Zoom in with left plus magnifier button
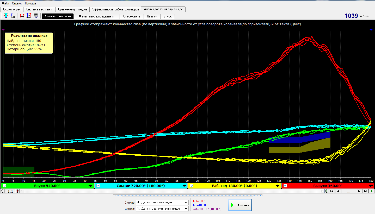Screen dimensions: 375x214 pyautogui.click(x=17, y=191)
